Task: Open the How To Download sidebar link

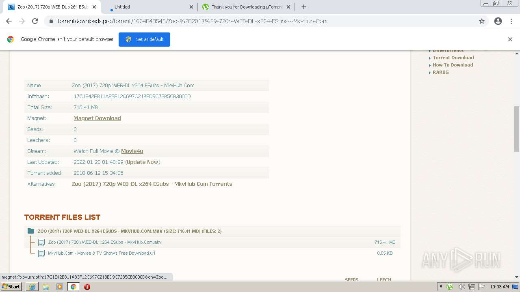Action: [x=453, y=65]
